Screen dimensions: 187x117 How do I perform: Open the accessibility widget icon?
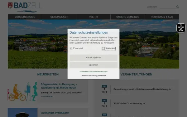[181, 28]
